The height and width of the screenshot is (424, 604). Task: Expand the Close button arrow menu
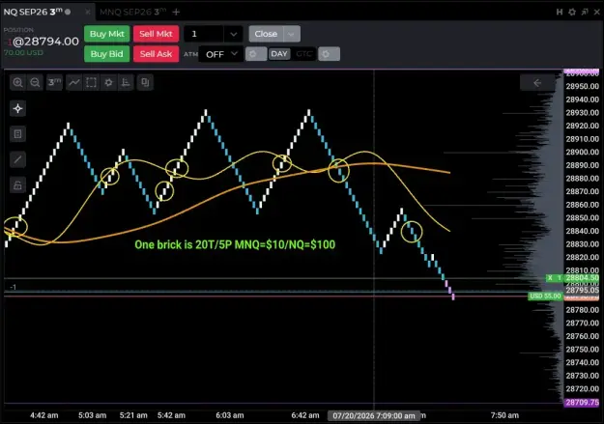click(x=291, y=34)
